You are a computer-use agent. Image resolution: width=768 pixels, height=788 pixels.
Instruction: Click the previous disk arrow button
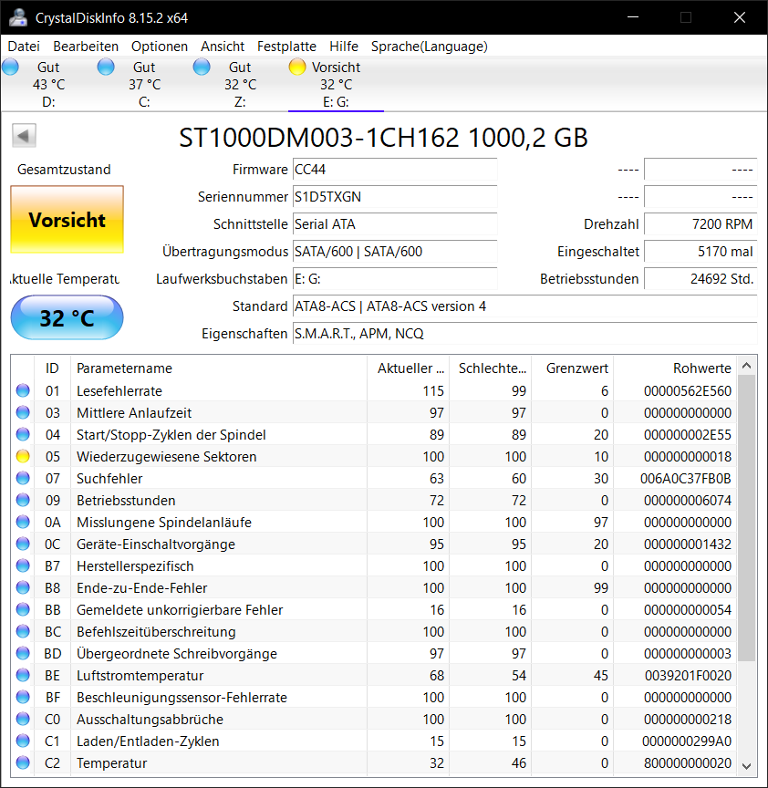click(x=24, y=136)
